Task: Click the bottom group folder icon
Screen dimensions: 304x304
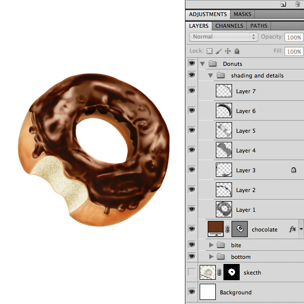Action: point(220,256)
